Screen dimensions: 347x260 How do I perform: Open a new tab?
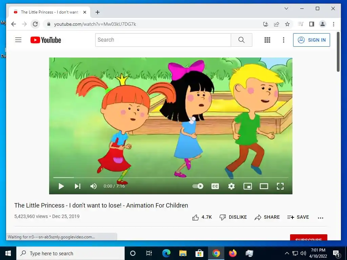coord(98,12)
